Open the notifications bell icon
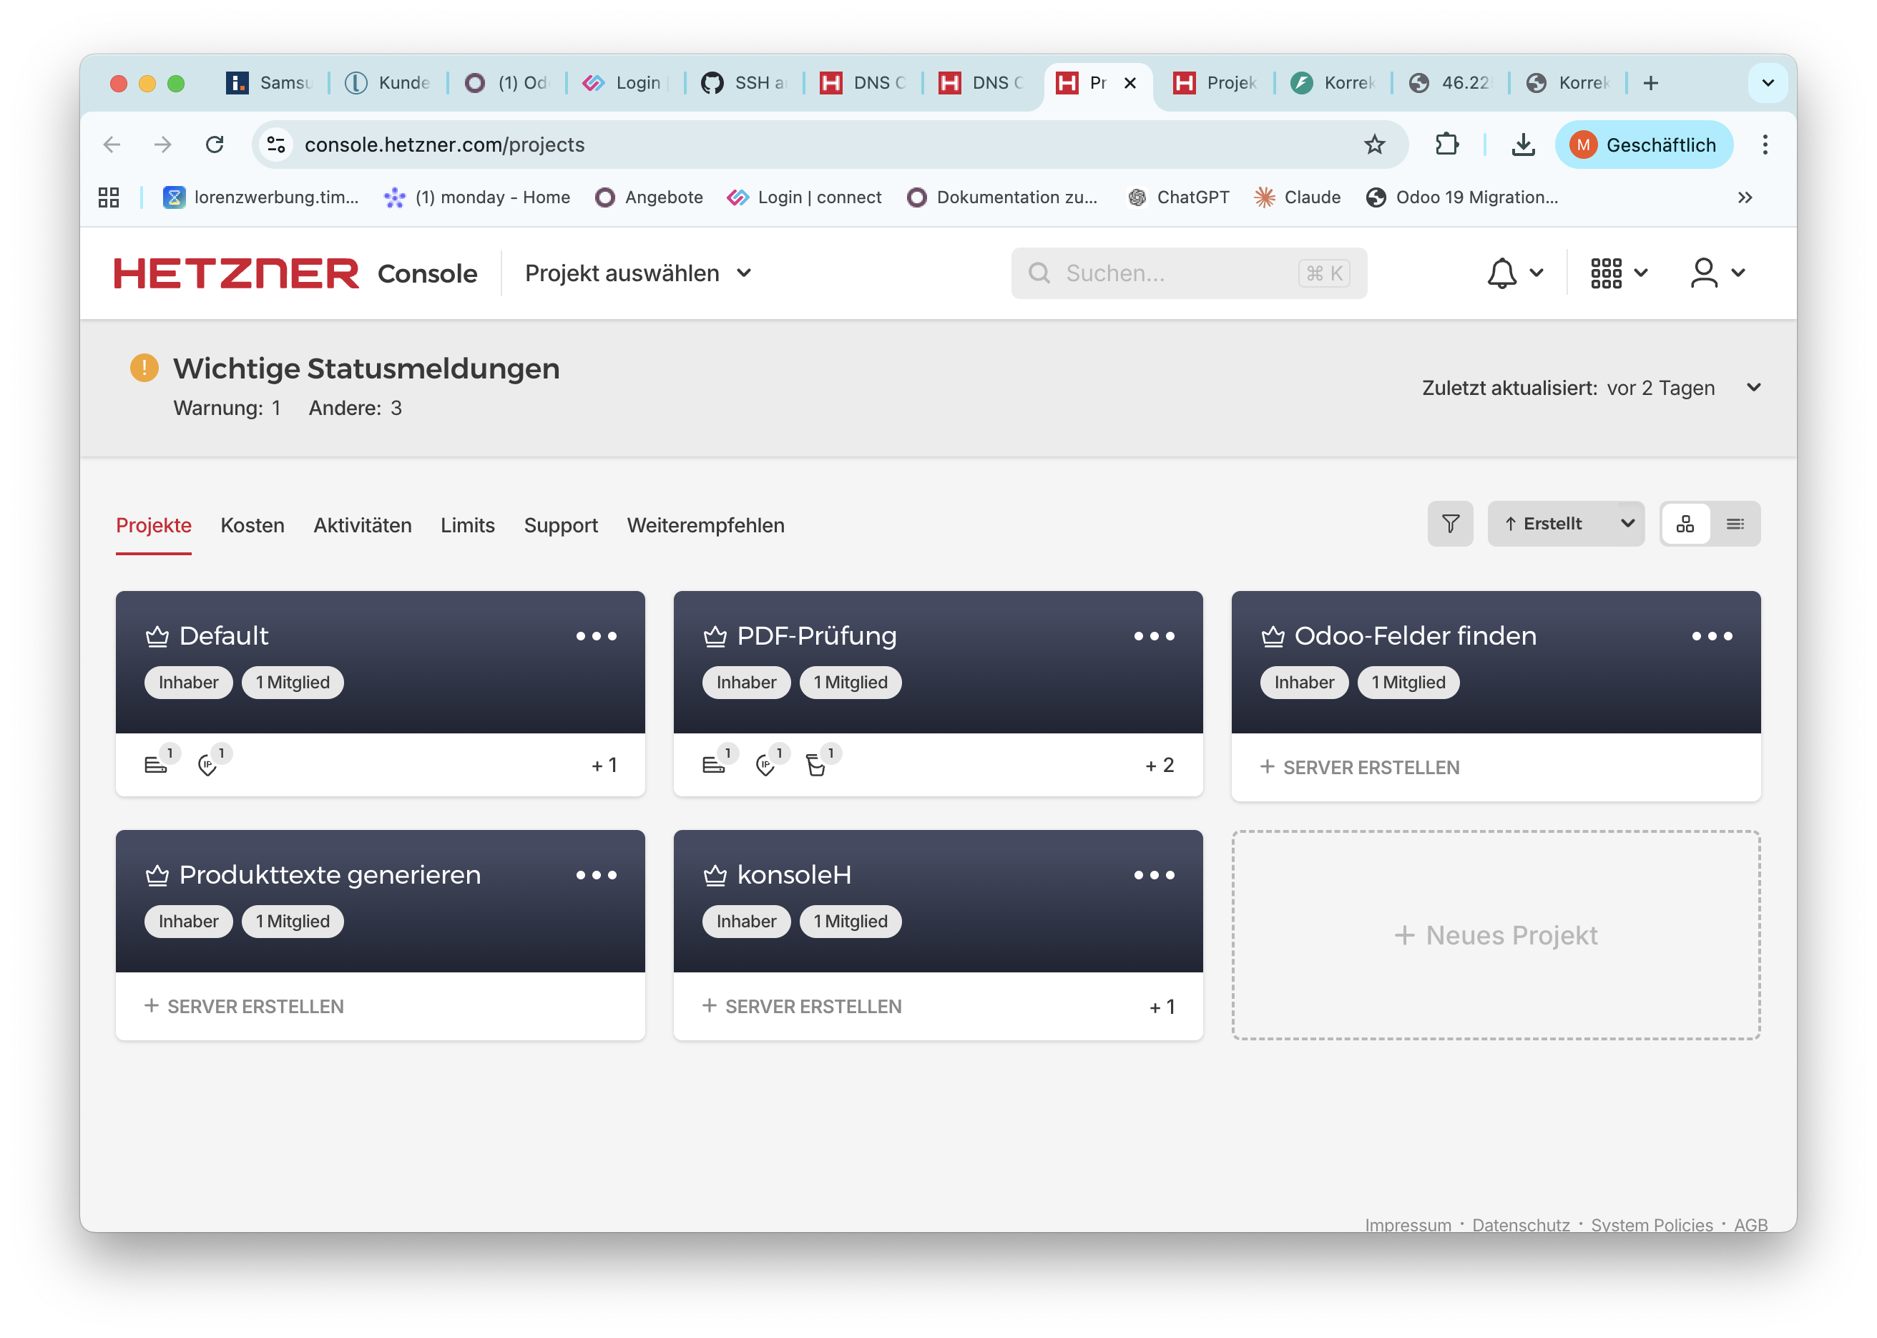 pyautogui.click(x=1502, y=273)
